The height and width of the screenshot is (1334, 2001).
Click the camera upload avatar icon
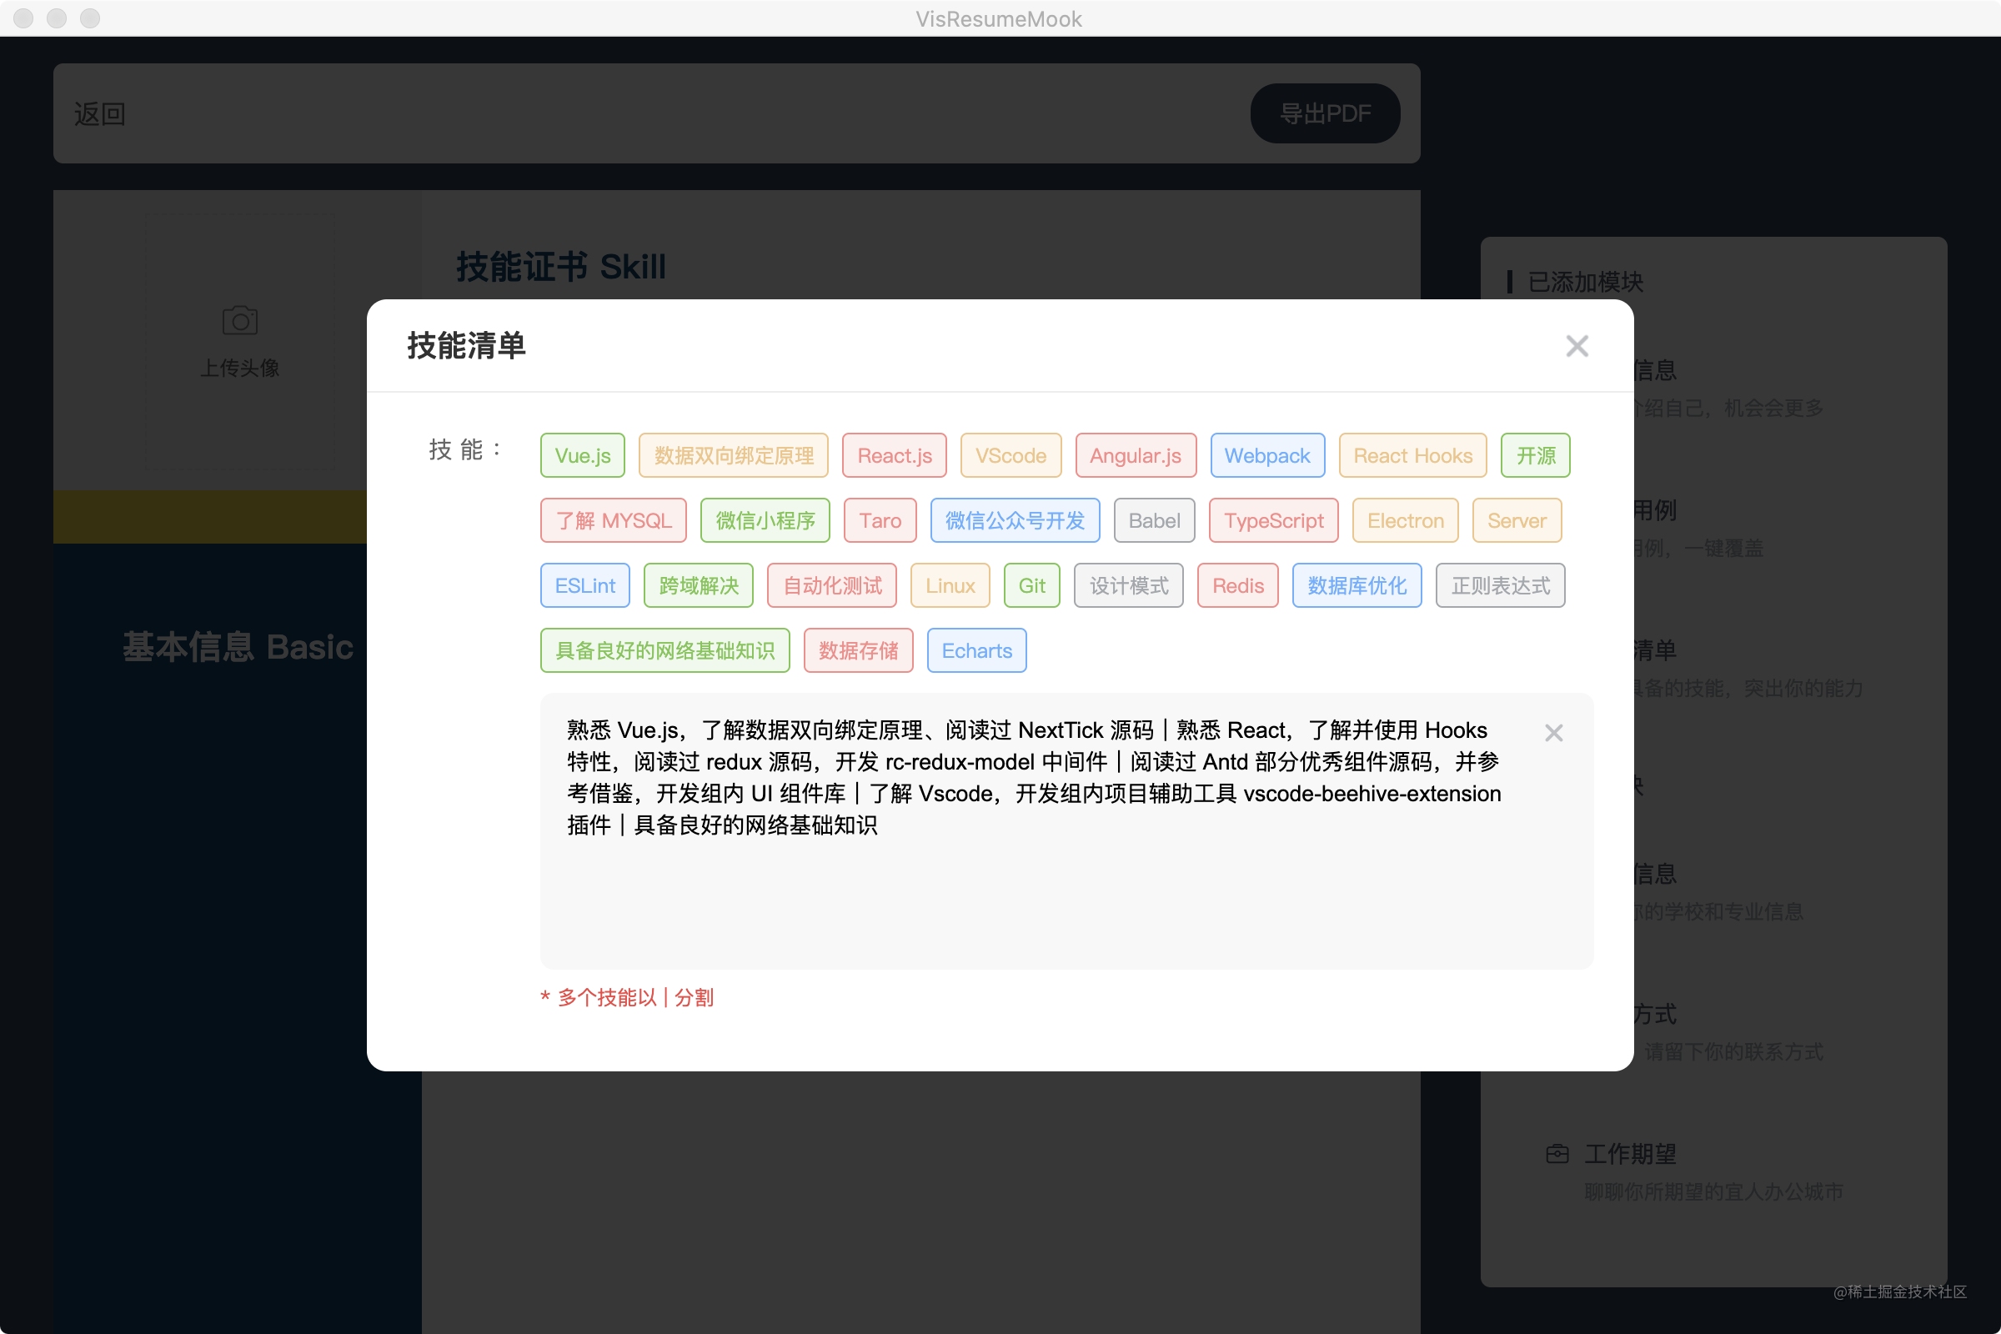pos(240,322)
